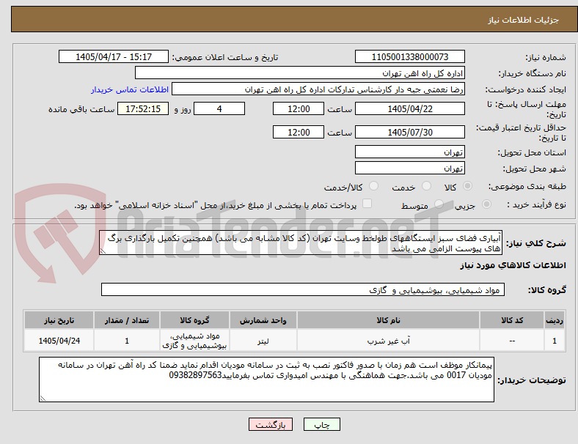Click the کد کالا column header
This screenshot has width=578, height=444.
point(512,320)
